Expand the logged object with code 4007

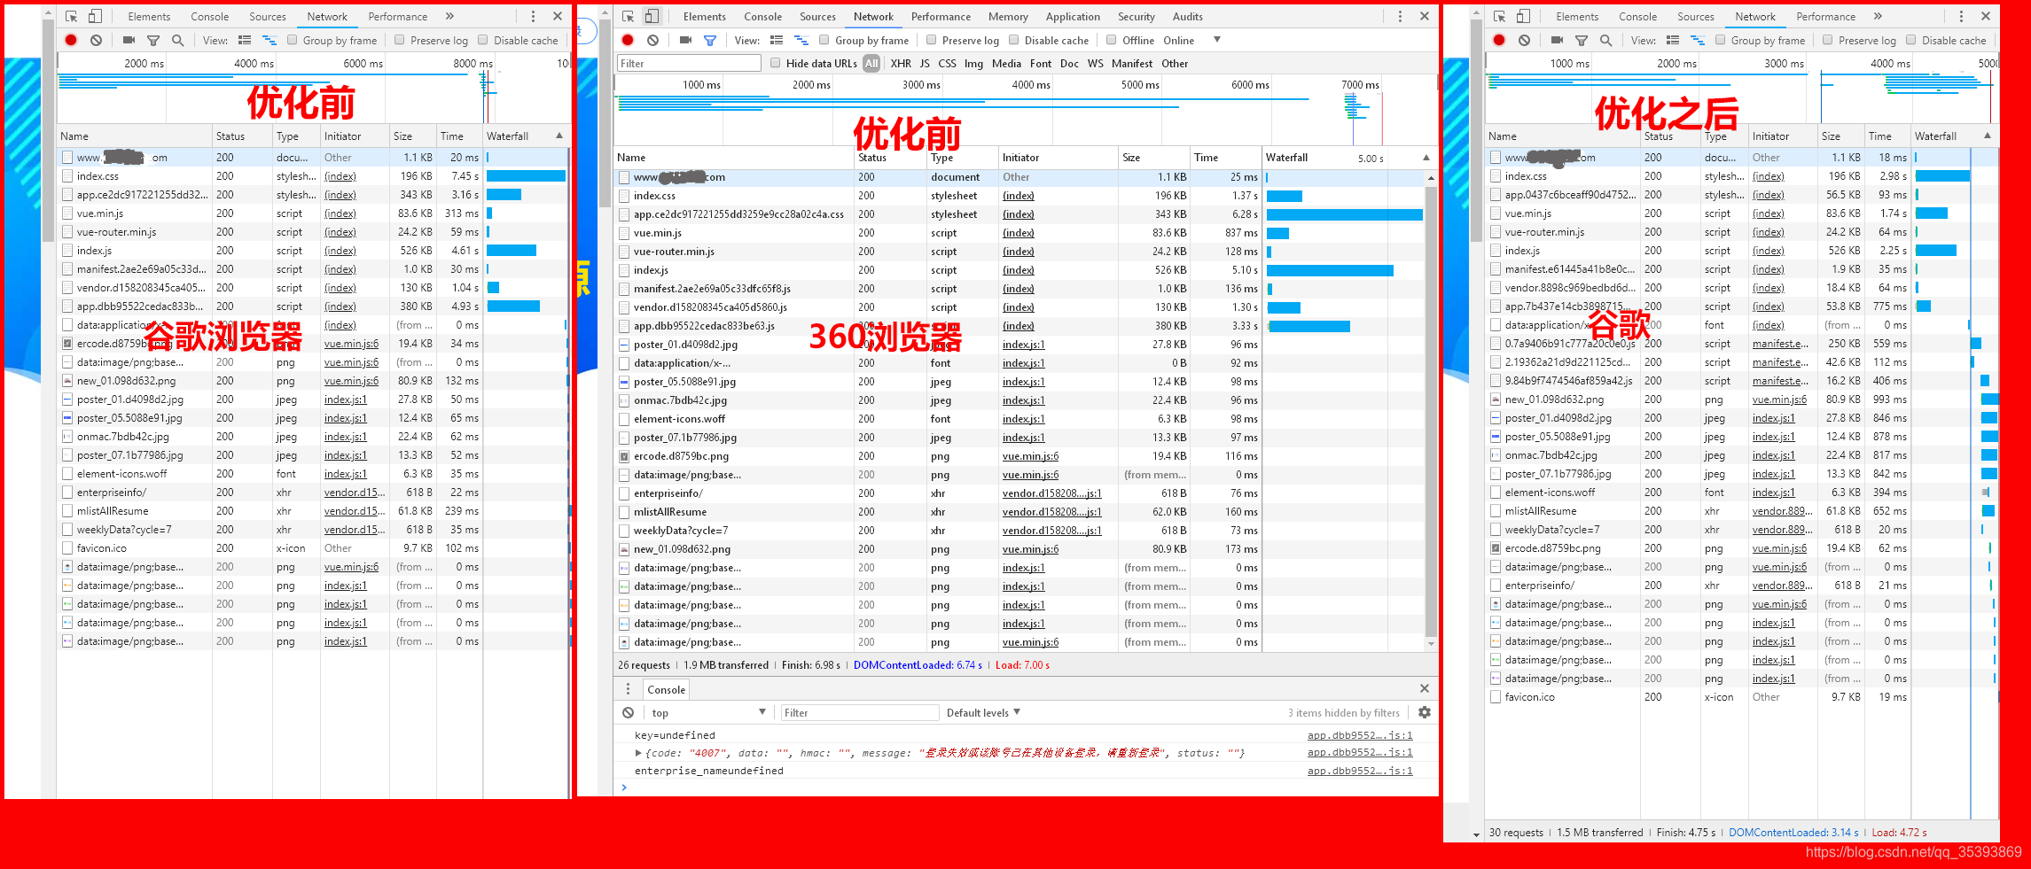click(x=638, y=753)
